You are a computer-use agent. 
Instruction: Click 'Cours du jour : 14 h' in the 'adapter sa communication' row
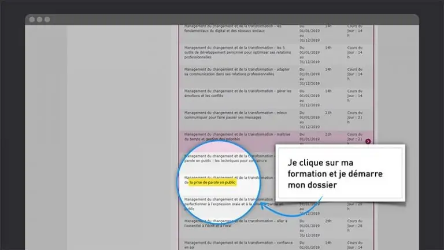[x=355, y=74]
